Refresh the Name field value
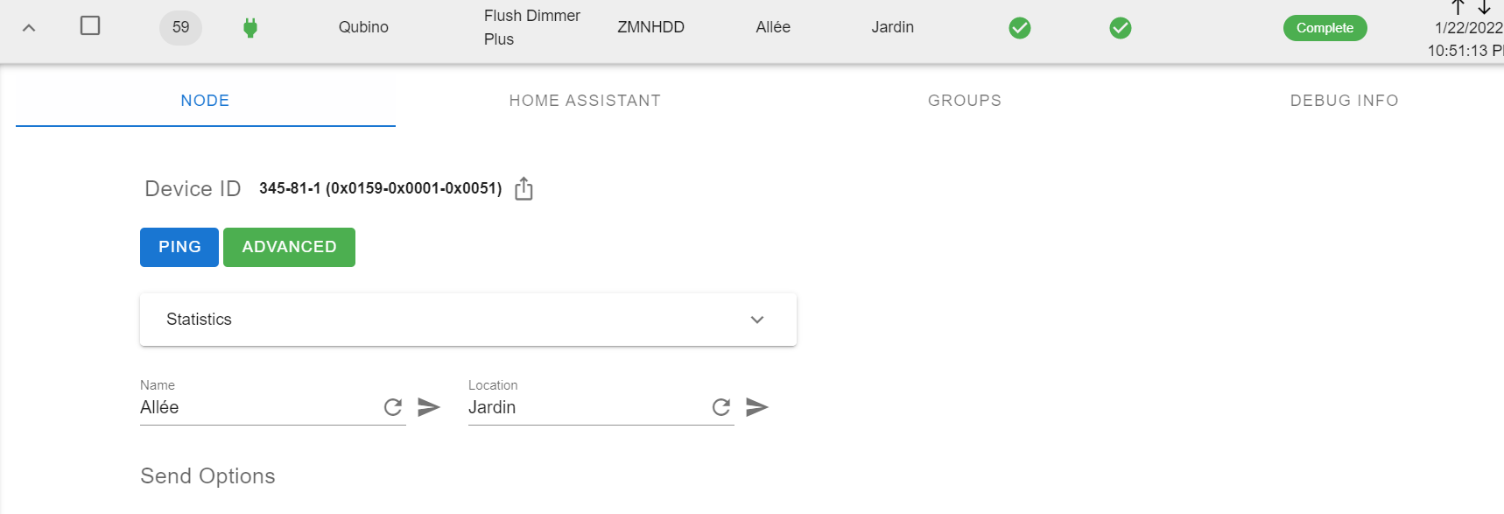1504x514 pixels. click(x=392, y=406)
